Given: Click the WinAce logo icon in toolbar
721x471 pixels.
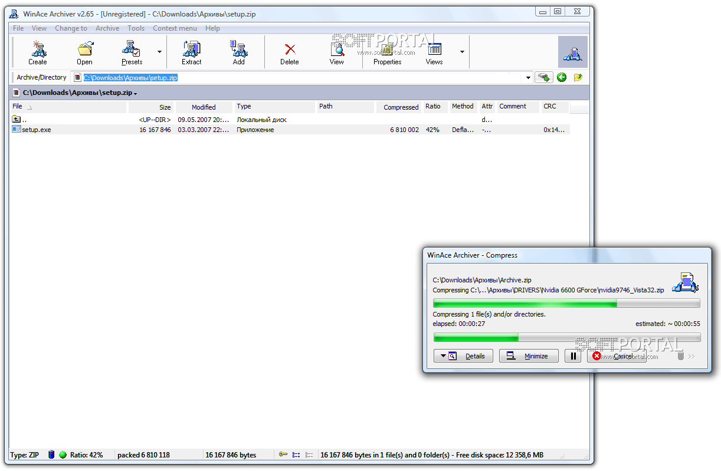Looking at the screenshot, I should (572, 52).
